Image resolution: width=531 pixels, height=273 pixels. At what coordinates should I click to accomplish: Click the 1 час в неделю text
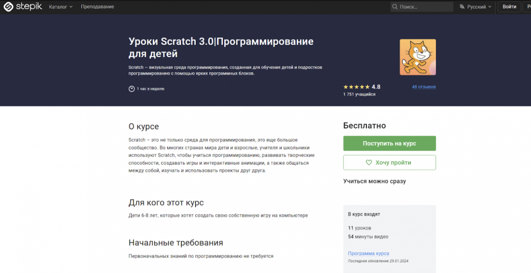pyautogui.click(x=151, y=89)
